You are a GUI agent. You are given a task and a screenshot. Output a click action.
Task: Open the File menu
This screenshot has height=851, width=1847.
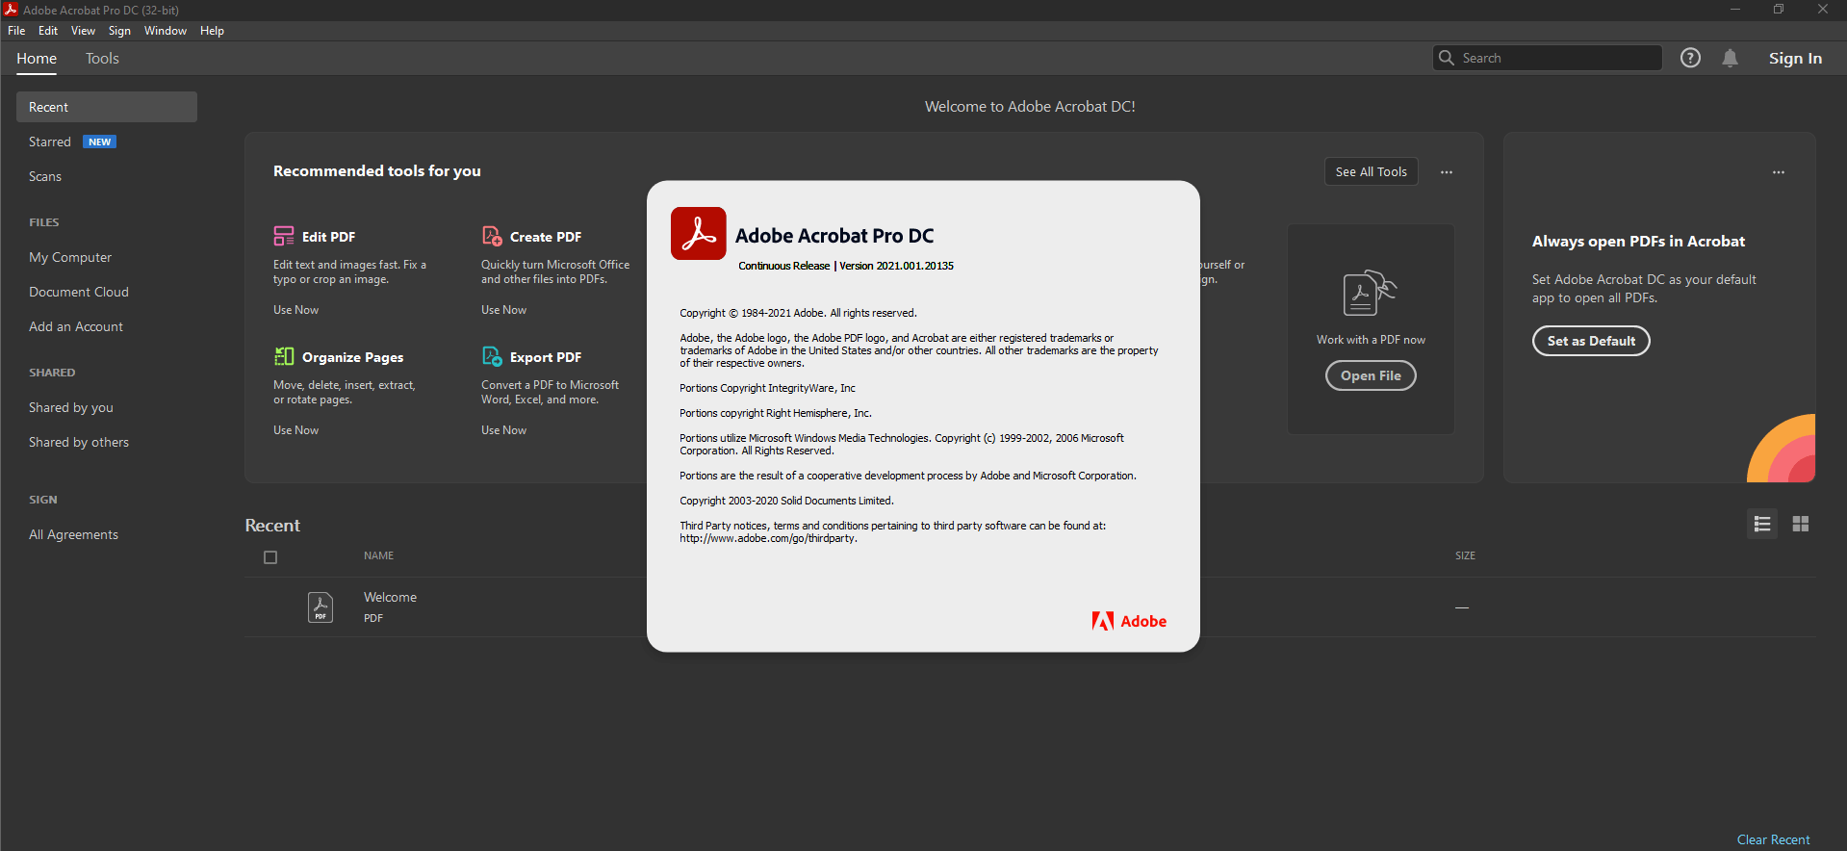point(16,31)
